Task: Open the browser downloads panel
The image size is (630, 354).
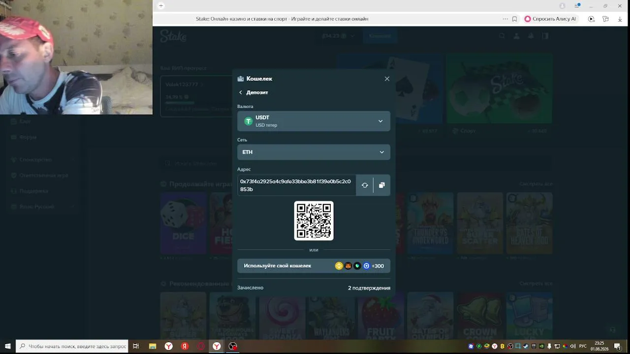Action: click(620, 19)
